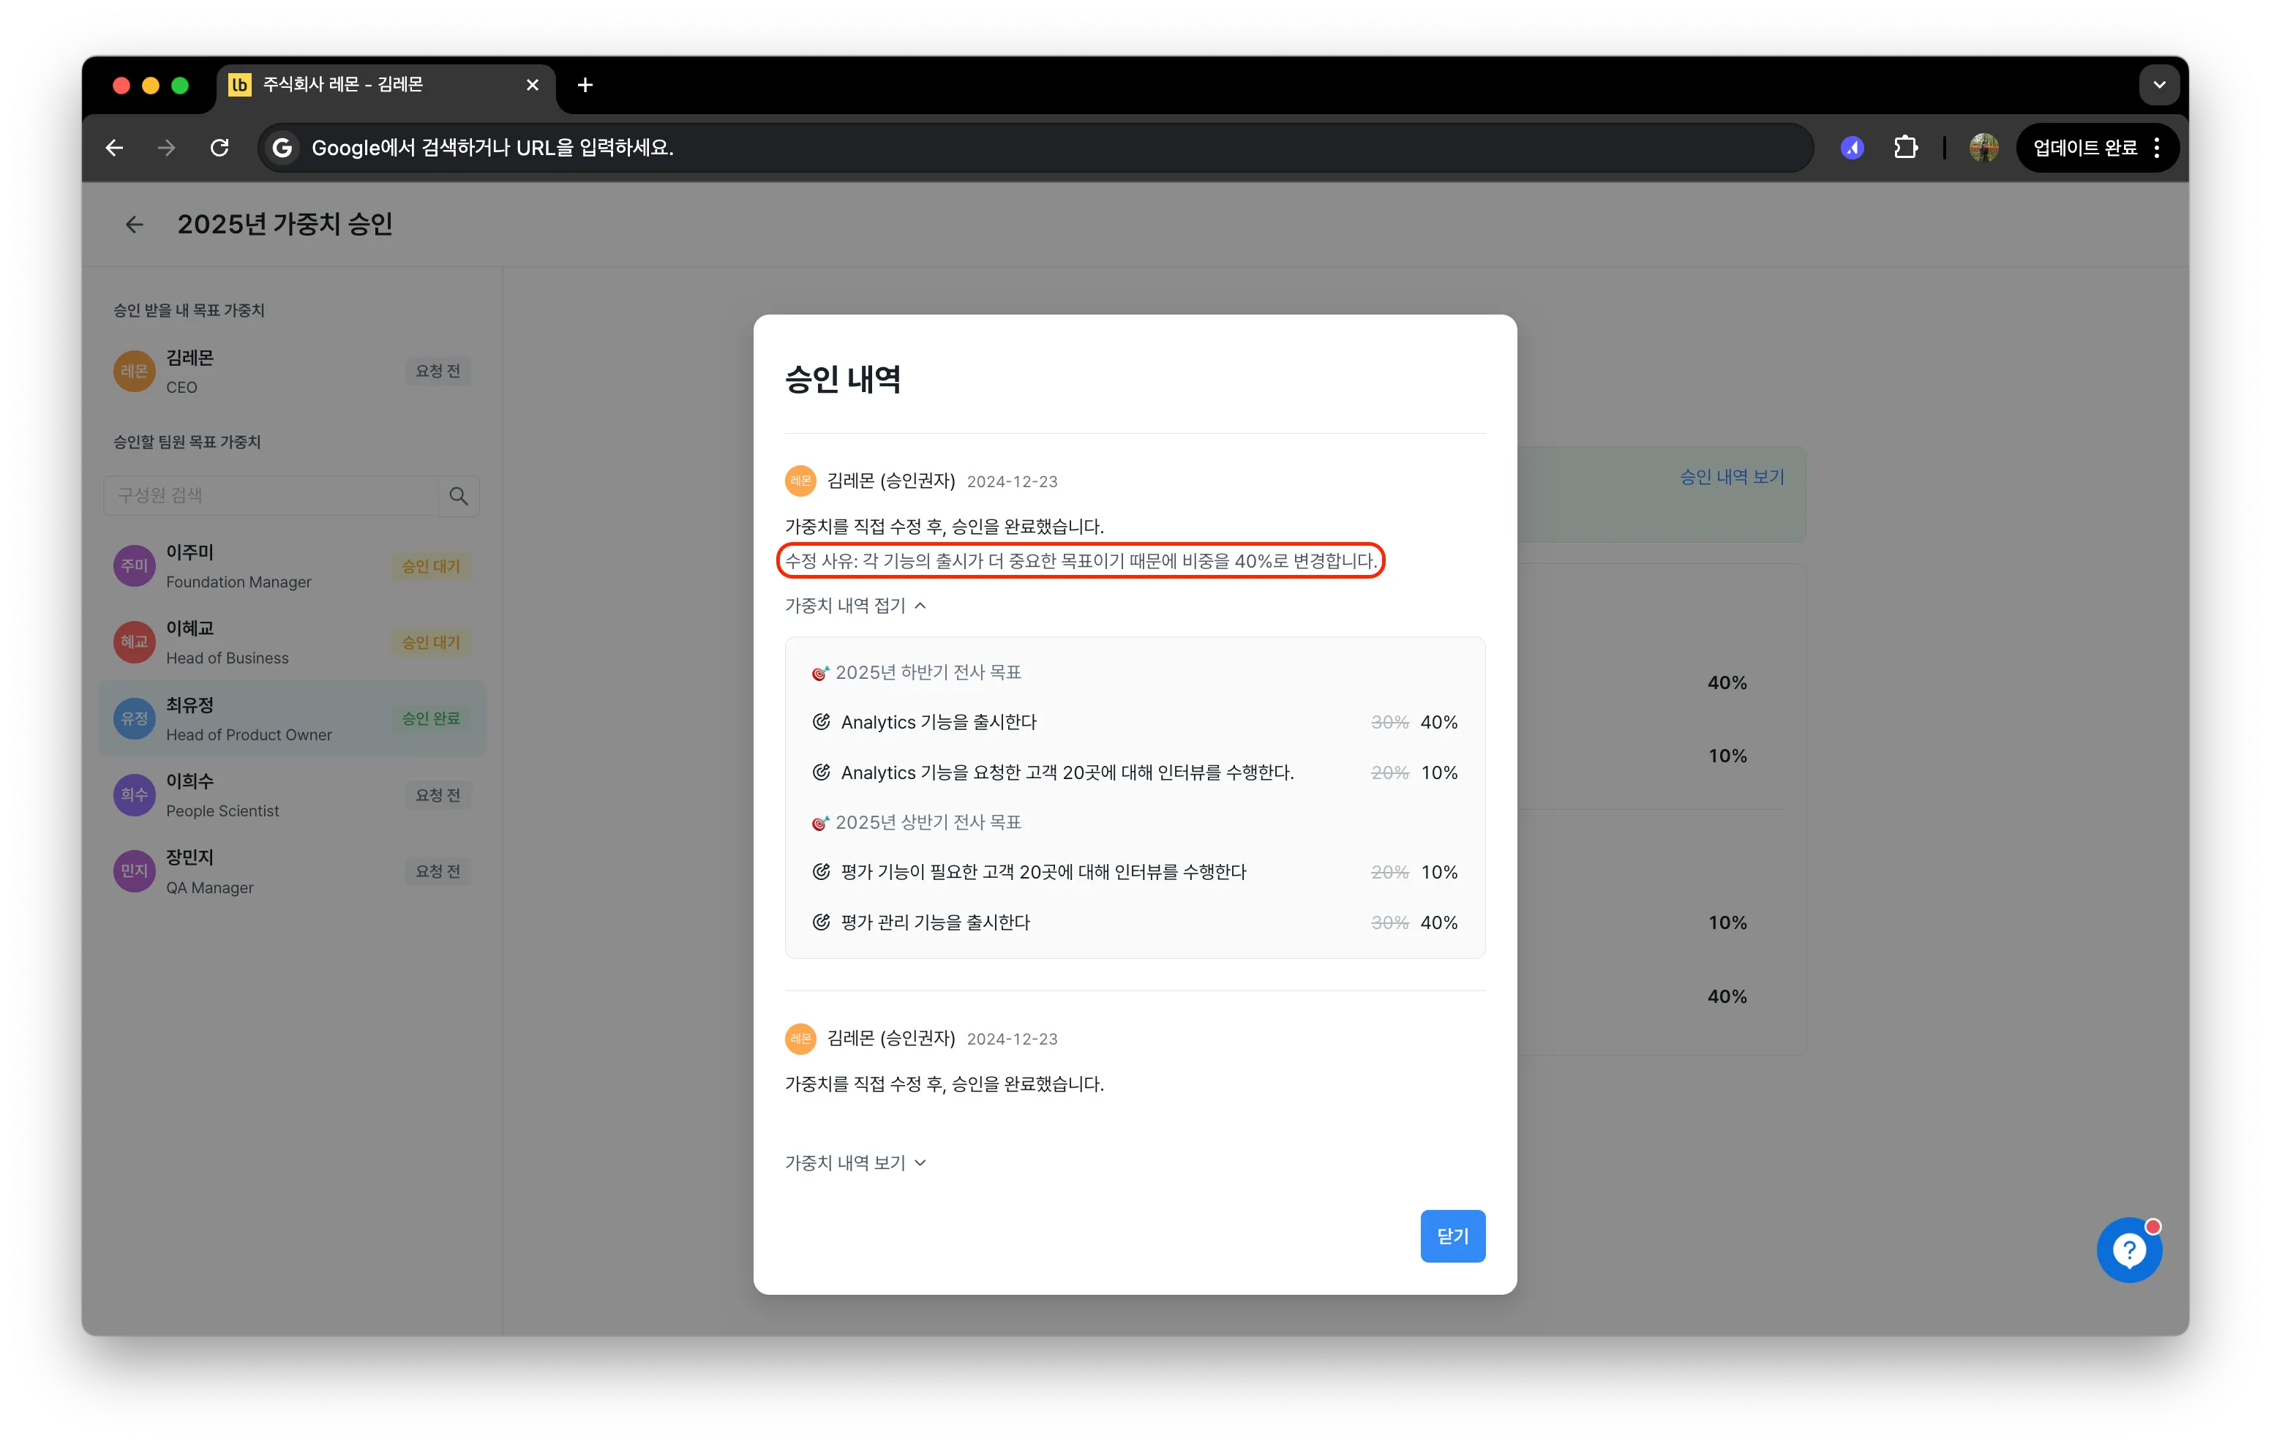
Task: Open the three-dot browser menu
Action: point(2157,148)
